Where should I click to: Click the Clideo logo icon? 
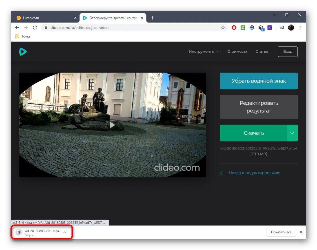click(x=23, y=52)
